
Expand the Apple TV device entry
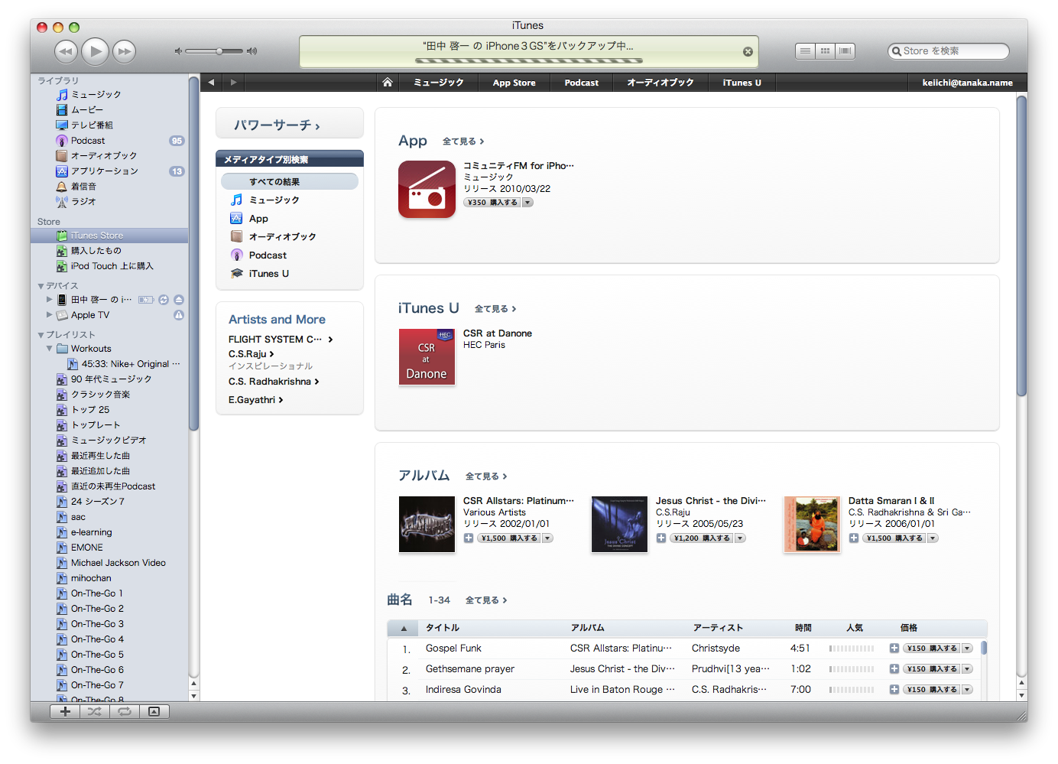point(50,315)
